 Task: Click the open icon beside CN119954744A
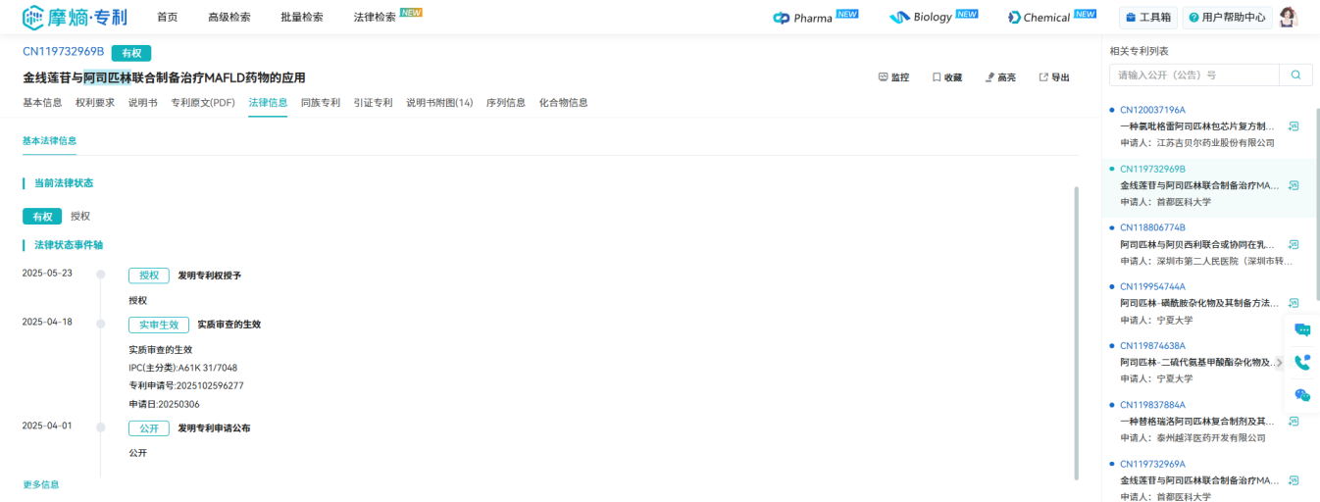click(1294, 303)
